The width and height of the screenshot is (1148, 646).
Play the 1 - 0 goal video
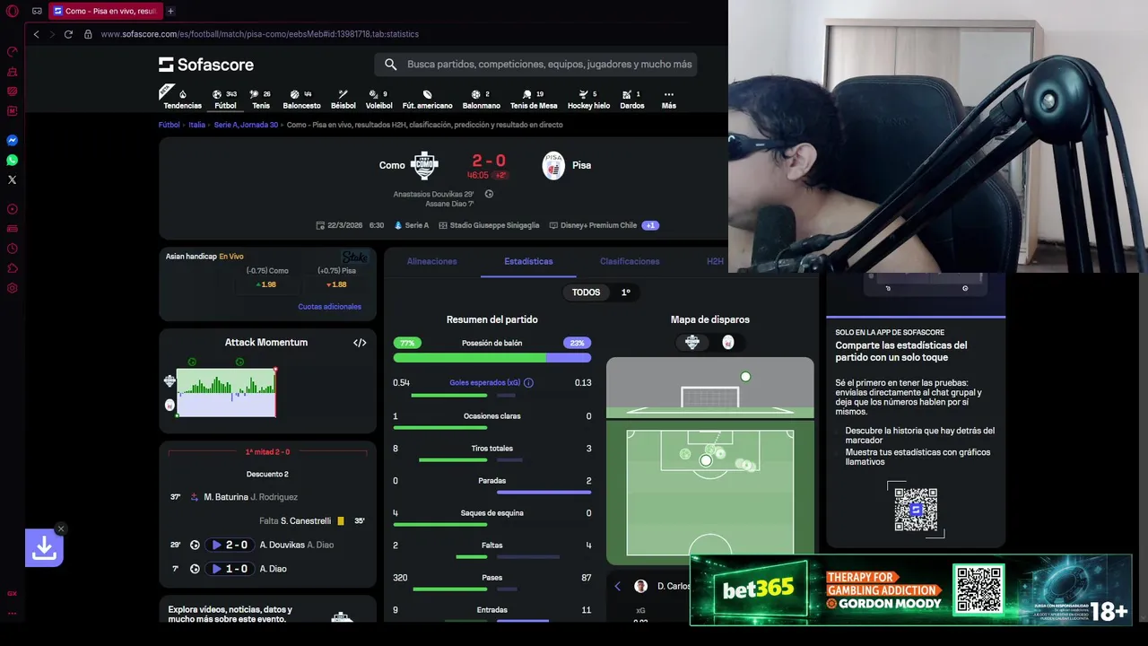228,569
